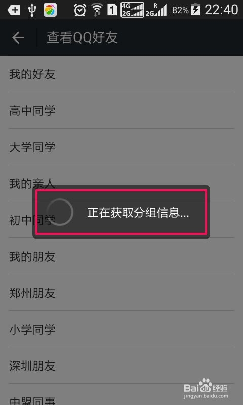The height and width of the screenshot is (405, 243).
Task: Tap the back arrow in header
Action: point(18,38)
